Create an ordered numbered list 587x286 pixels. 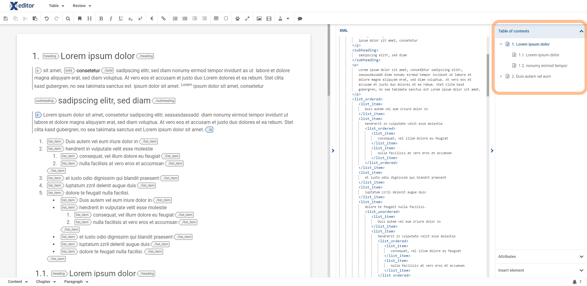pos(175,19)
